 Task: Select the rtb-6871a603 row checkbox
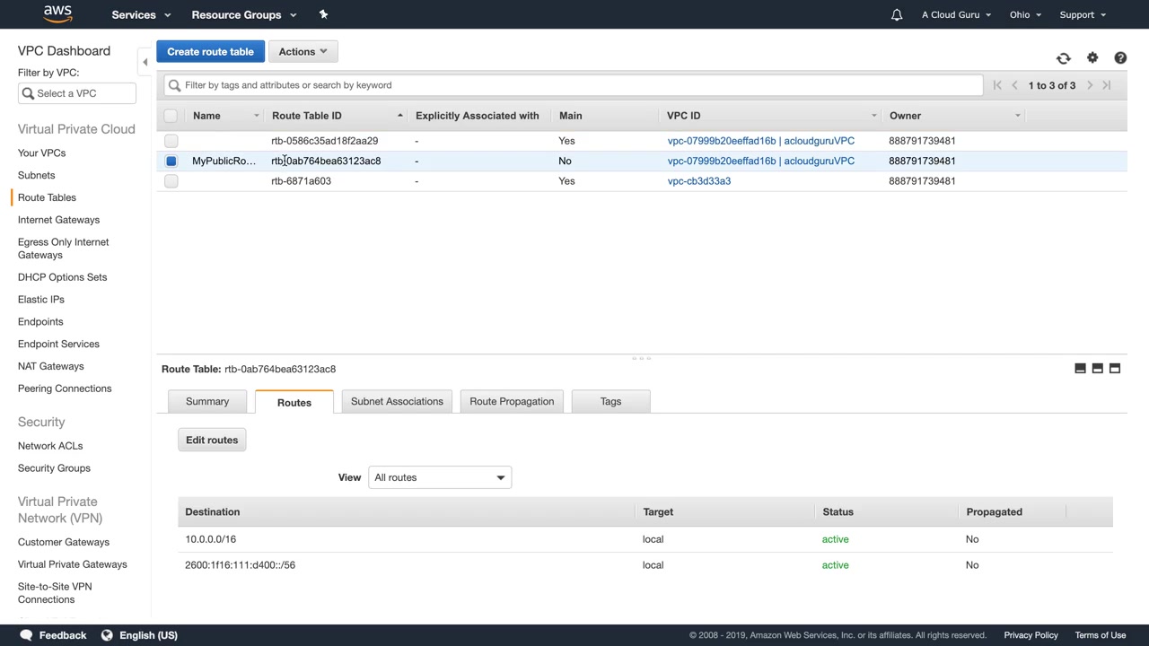tap(171, 181)
